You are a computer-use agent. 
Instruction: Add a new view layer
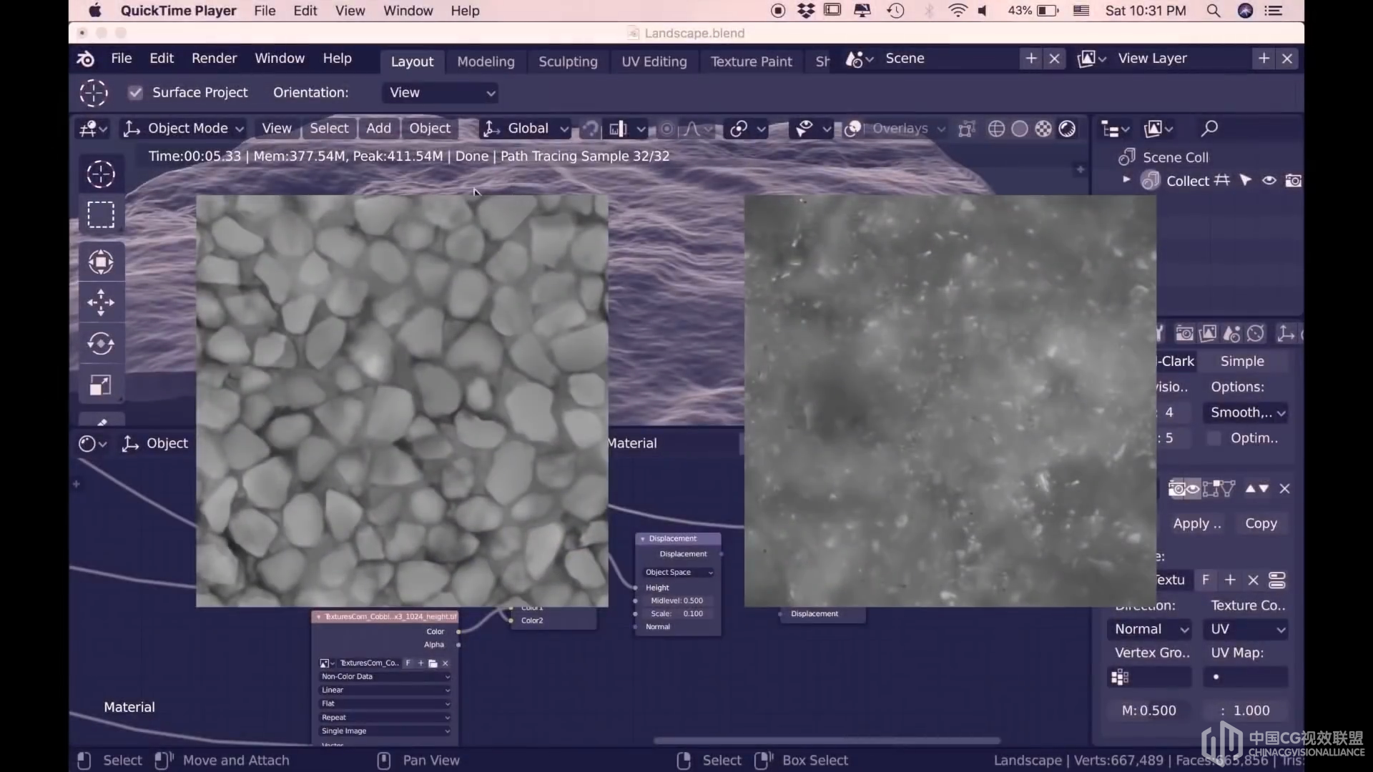[1264, 59]
